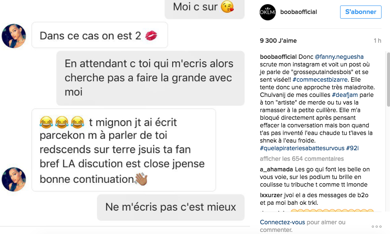Click the kiss emoji after "Moi c sur"
This screenshot has height=234, width=390.
228,7
